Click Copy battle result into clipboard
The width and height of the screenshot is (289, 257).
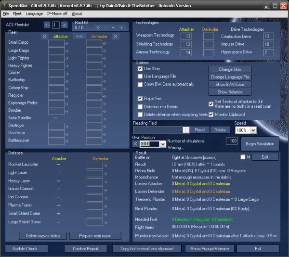coord(147,249)
